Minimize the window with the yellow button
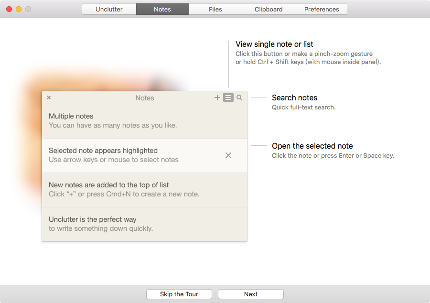This screenshot has height=303, width=430. tap(19, 9)
